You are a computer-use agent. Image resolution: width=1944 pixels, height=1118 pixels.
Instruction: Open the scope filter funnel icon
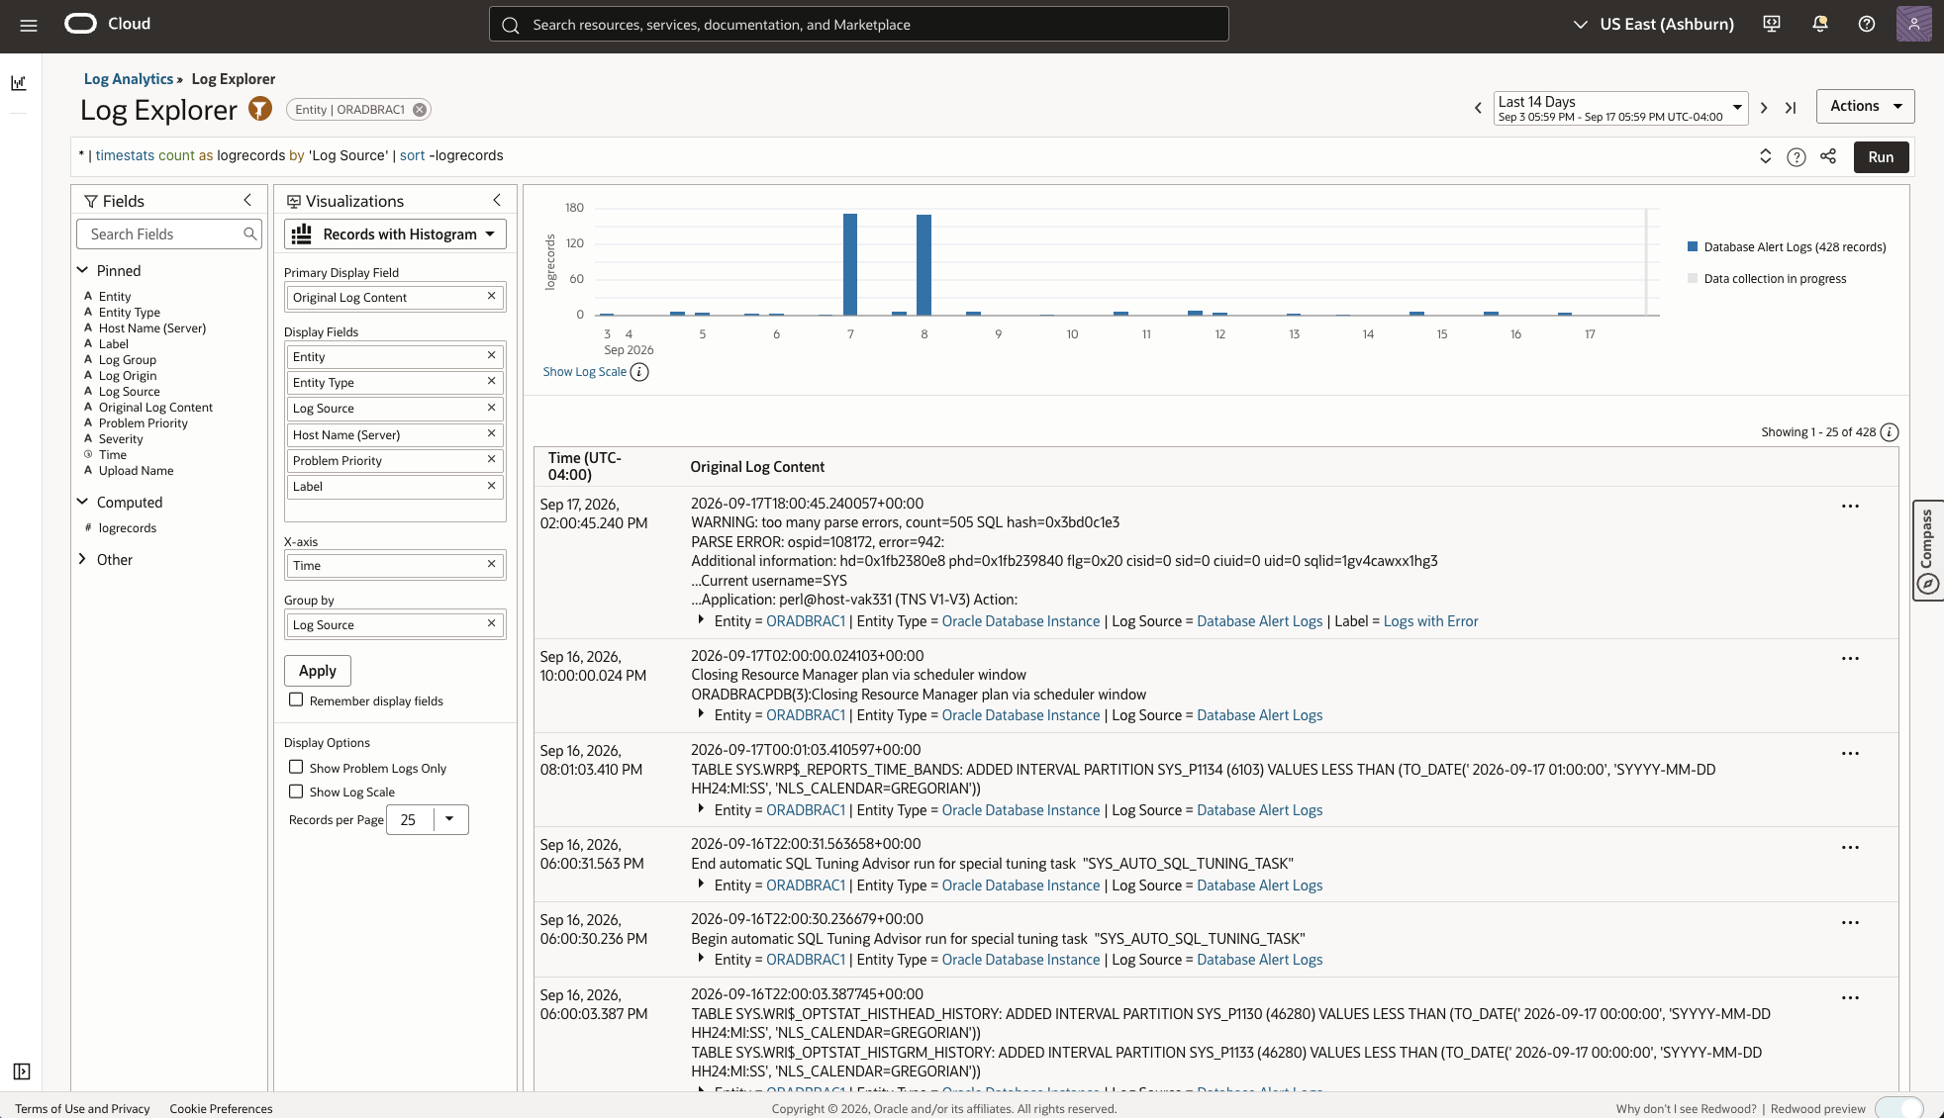click(260, 109)
